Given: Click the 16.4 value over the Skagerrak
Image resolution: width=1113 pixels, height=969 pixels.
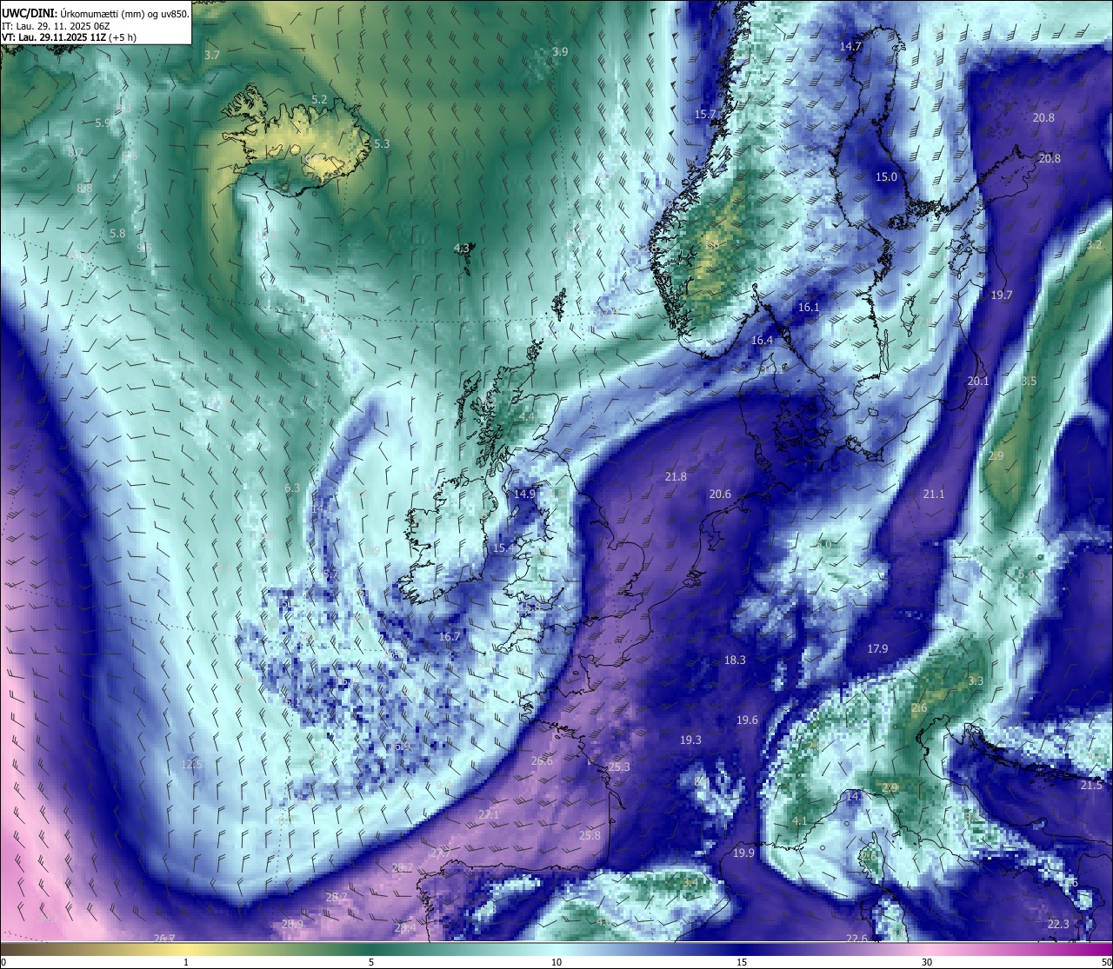Looking at the screenshot, I should click(x=762, y=340).
